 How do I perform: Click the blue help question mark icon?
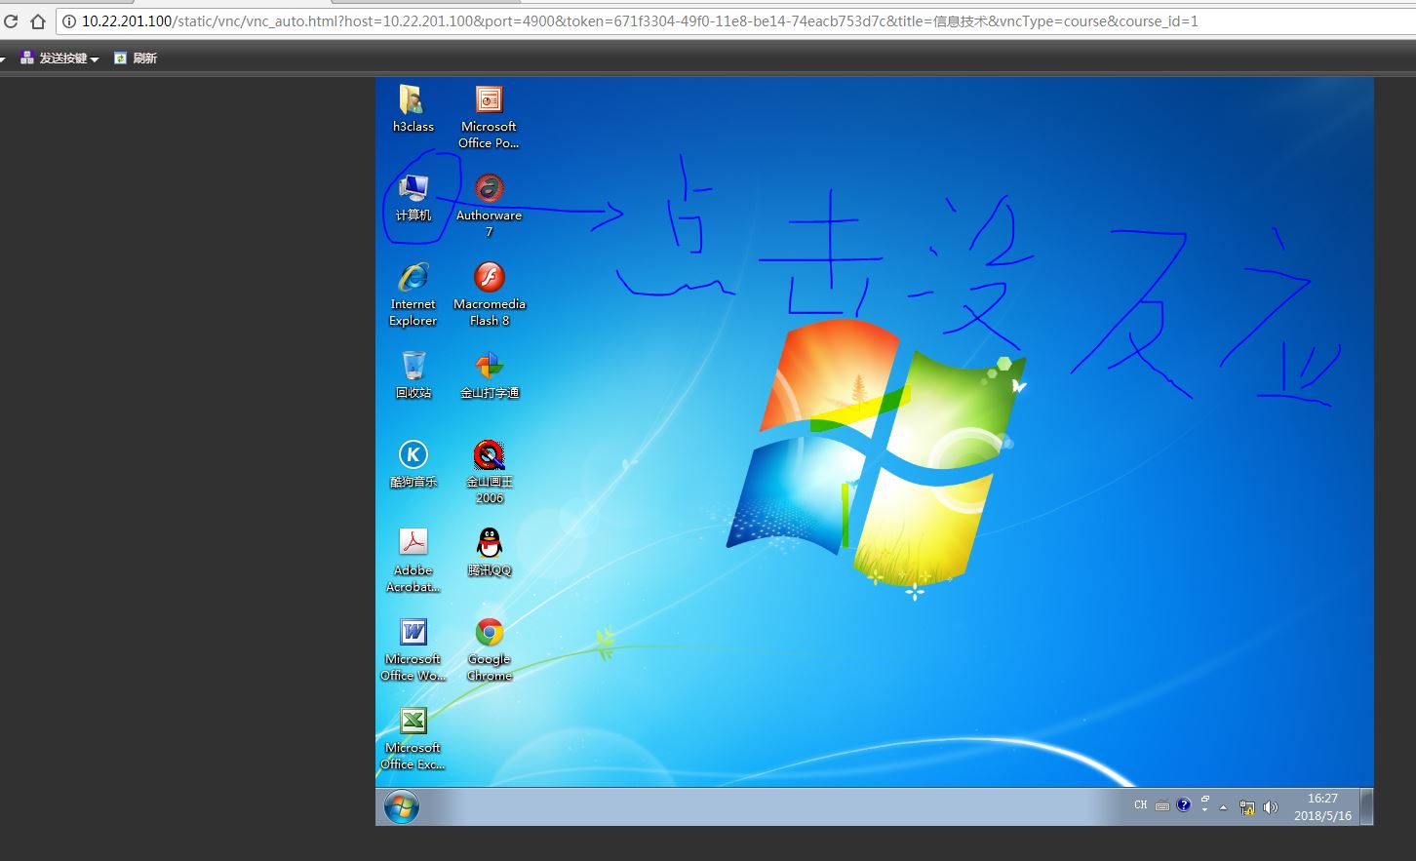(1184, 805)
